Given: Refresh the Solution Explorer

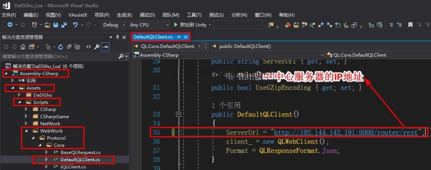Looking at the screenshot, I should click(61, 47).
